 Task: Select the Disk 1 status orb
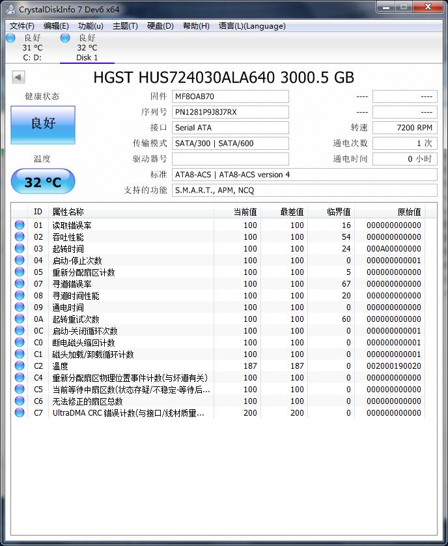point(66,38)
